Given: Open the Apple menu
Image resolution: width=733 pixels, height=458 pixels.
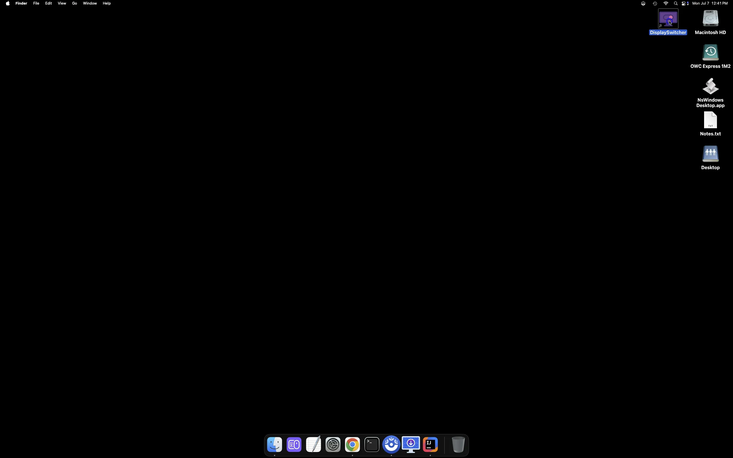Looking at the screenshot, I should [7, 4].
